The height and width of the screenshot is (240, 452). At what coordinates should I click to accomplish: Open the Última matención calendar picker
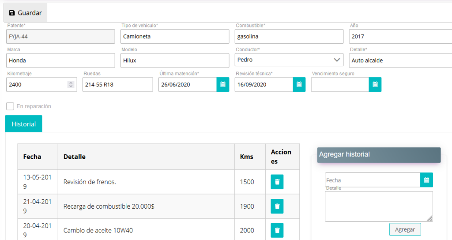(x=223, y=84)
